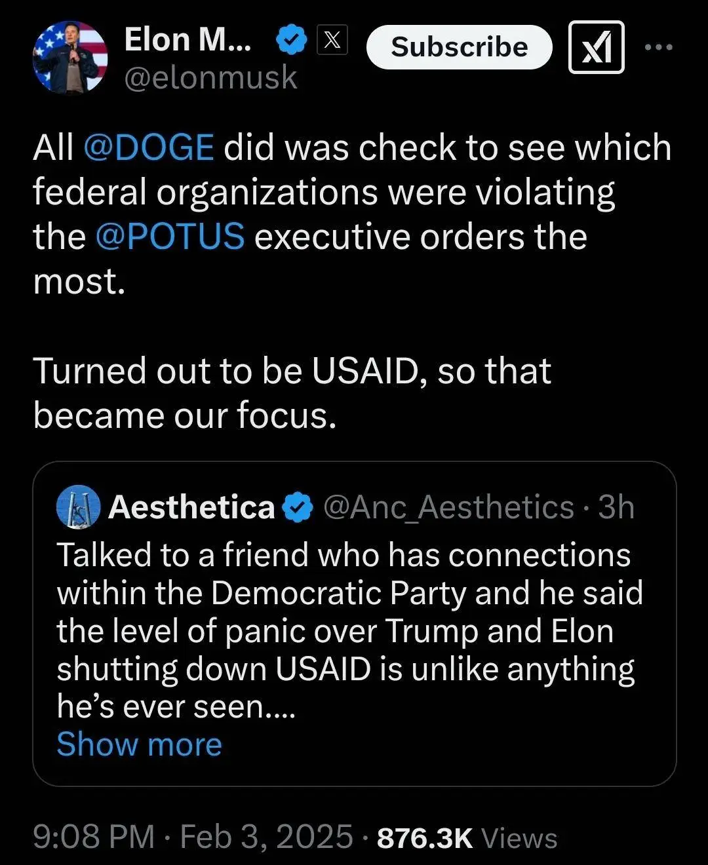Click the 3h timestamp on quoted tweet
Image resolution: width=708 pixels, height=865 pixels.
616,507
